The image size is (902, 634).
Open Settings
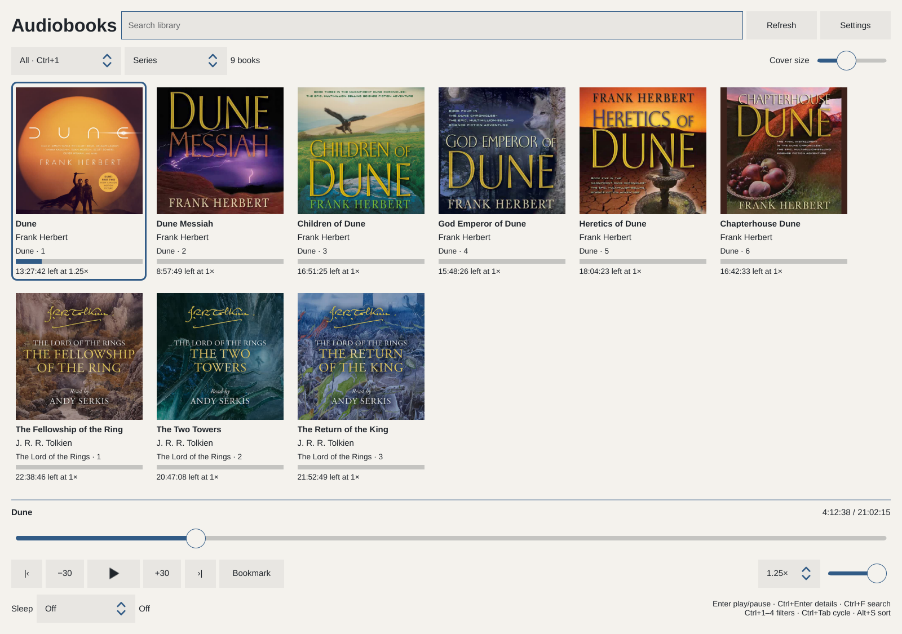(855, 25)
